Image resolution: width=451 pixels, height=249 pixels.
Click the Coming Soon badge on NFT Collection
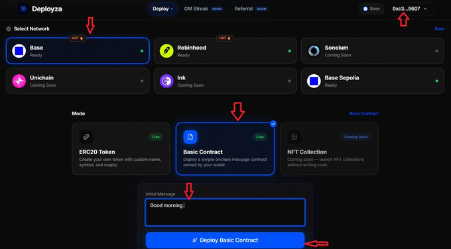coord(355,137)
